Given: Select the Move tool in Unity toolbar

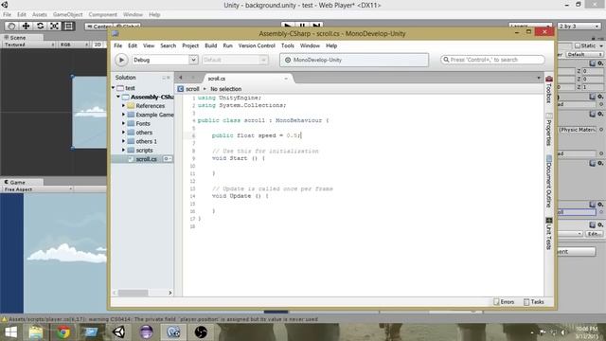Looking at the screenshot, I should coord(26,26).
